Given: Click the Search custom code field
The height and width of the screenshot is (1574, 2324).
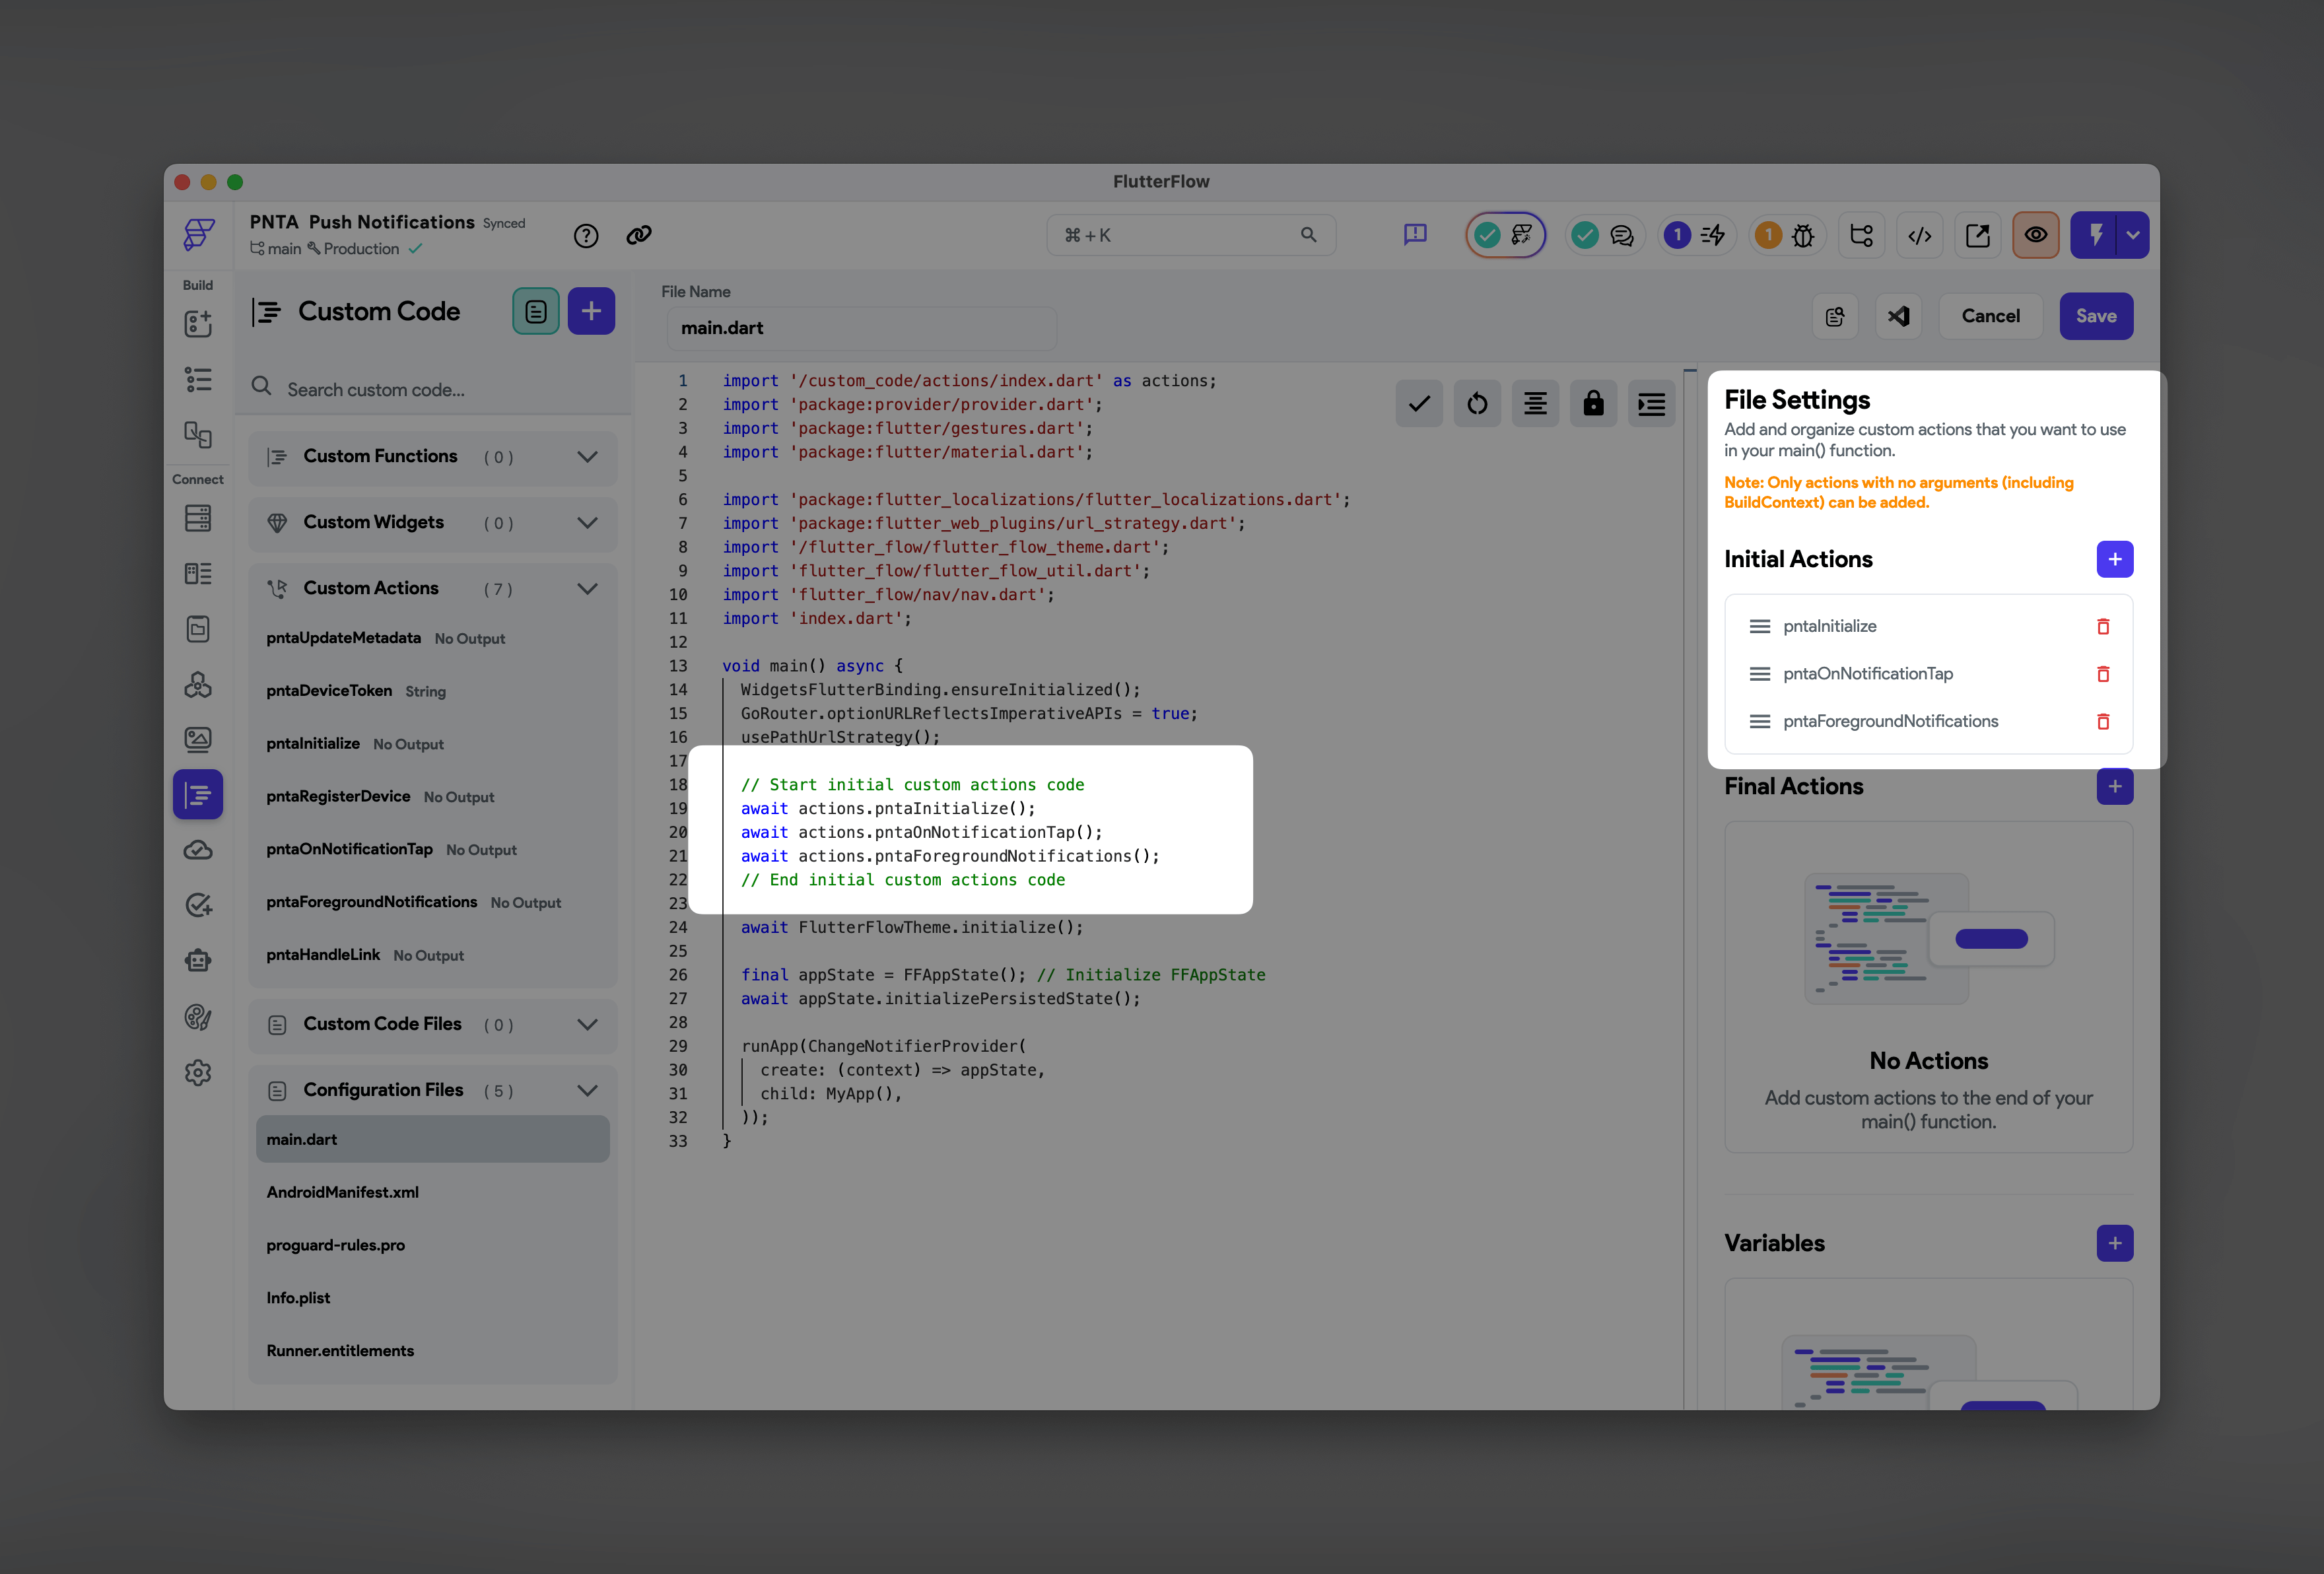Looking at the screenshot, I should coord(433,389).
